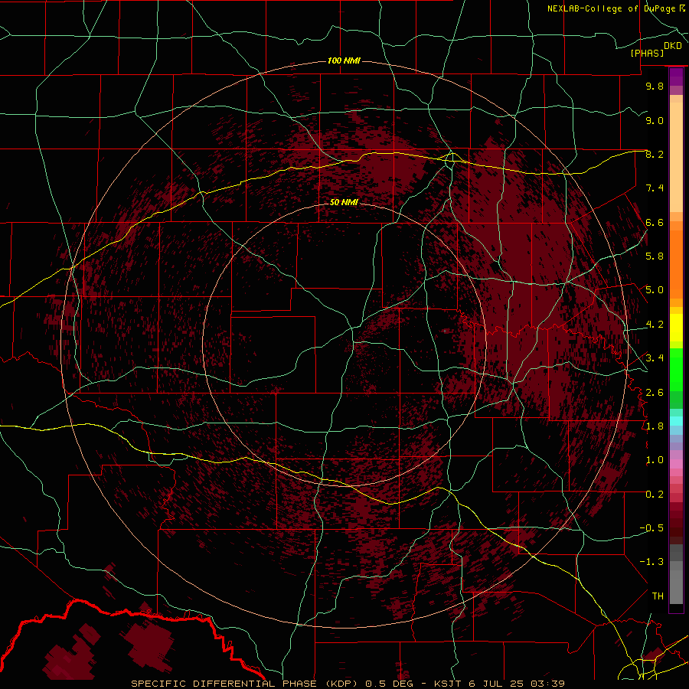
Task: Click the 1.8 scale value
Action: (x=655, y=426)
